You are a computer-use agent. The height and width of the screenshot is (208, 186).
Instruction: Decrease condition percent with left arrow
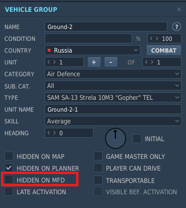151,38
